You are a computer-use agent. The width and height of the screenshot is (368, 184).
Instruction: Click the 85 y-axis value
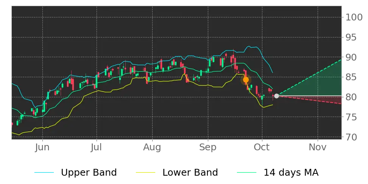[x=351, y=77]
